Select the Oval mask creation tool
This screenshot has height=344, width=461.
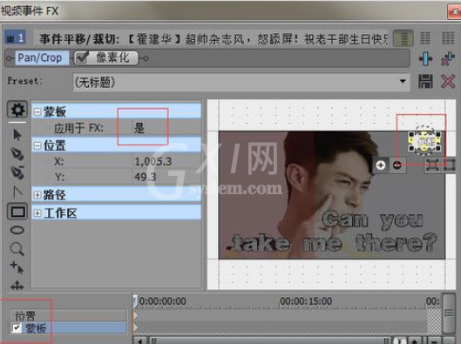(17, 230)
